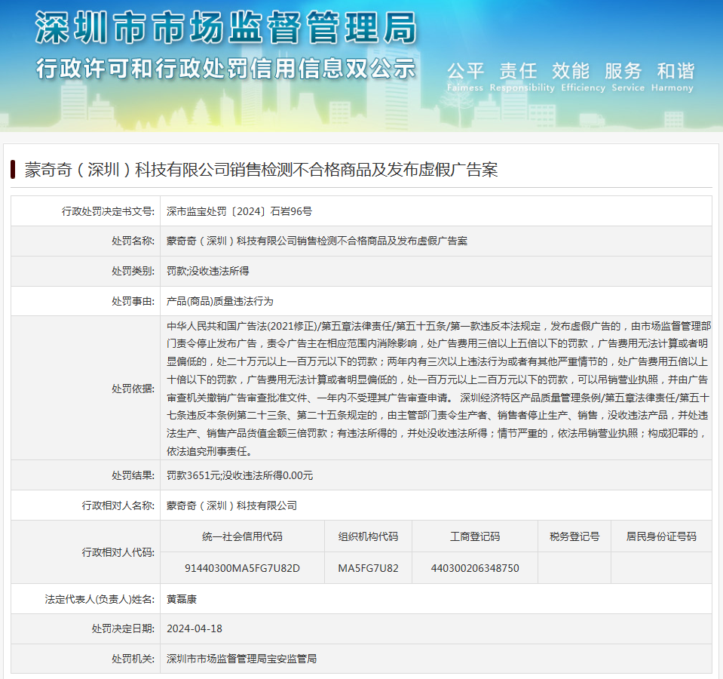Select company name 蒙奇奇（深圳）科技有限公司 in 行政相对人名称 row

231,505
